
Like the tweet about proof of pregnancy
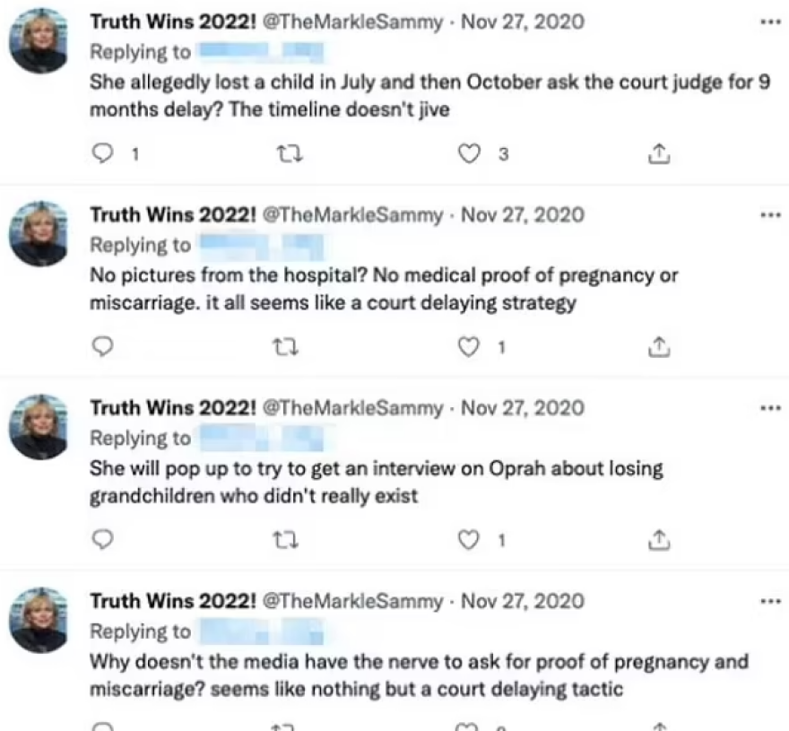pyautogui.click(x=467, y=725)
